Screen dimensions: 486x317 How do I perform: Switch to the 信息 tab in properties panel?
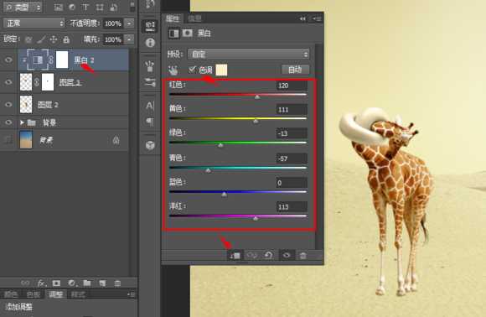pos(194,19)
